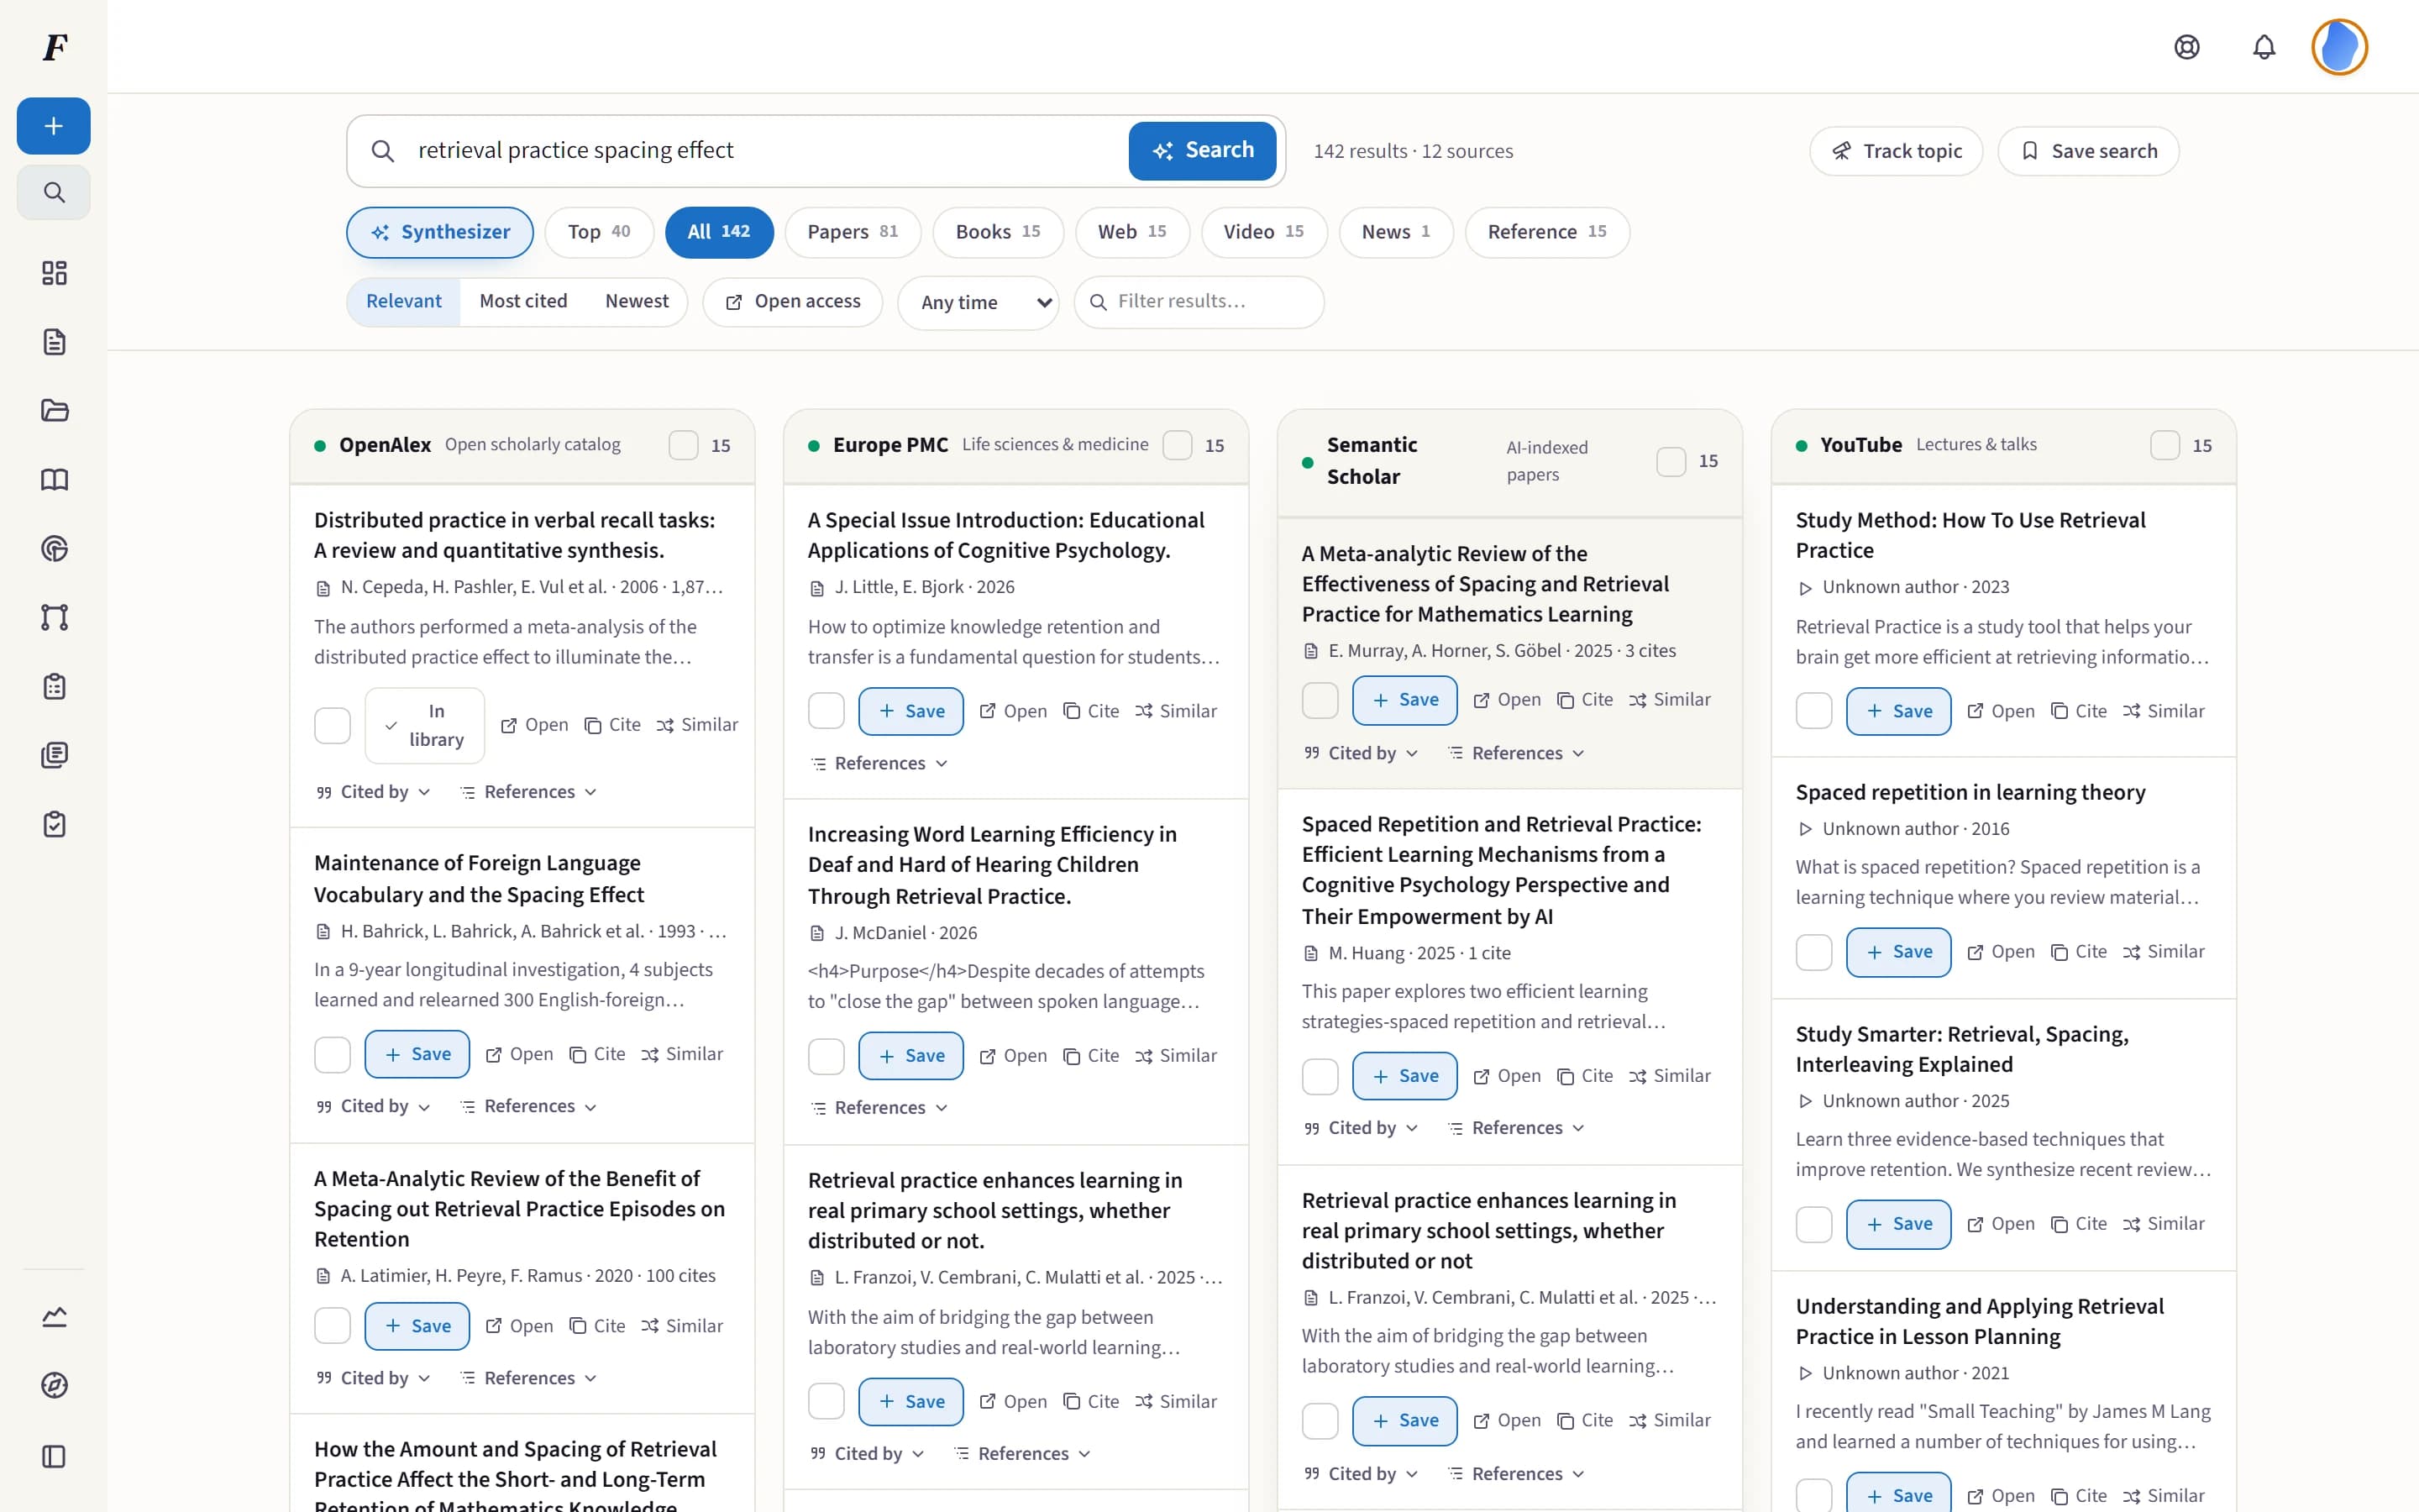Select the Special Issue Introduction result checkbox
Screen dimensions: 2419x1512
click(x=826, y=711)
